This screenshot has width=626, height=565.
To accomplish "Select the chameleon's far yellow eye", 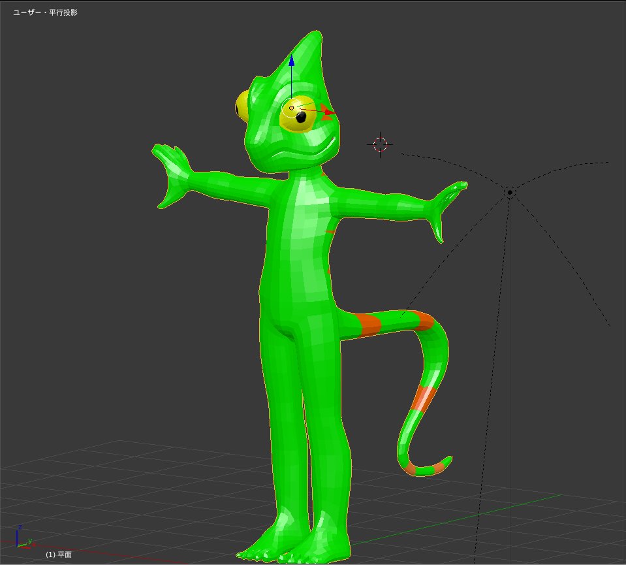I will click(242, 106).
